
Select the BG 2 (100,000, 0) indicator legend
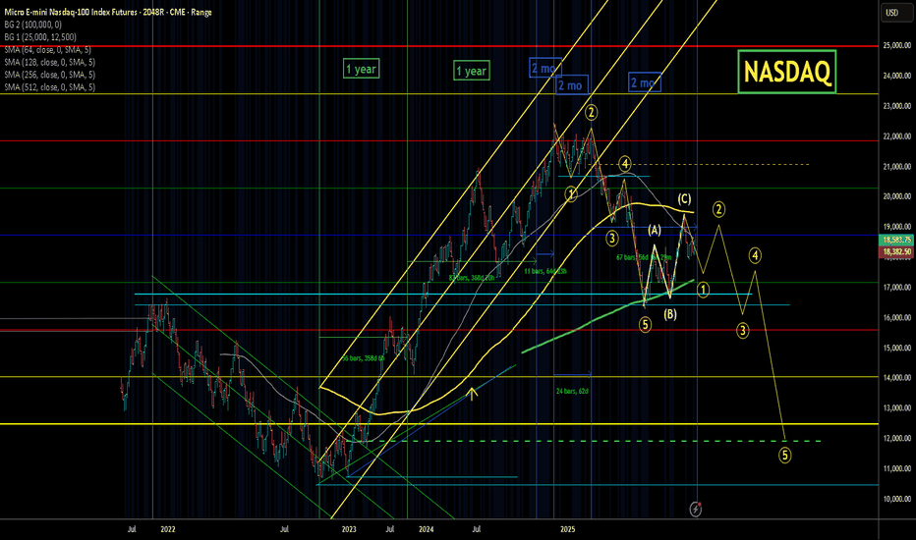(32, 25)
